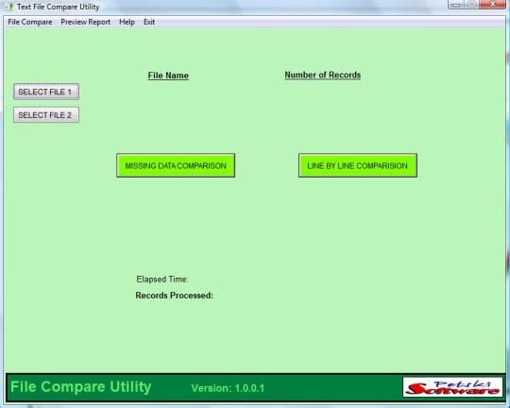Click the Records Processed label
Viewport: 510px width, 408px height.
(x=175, y=296)
